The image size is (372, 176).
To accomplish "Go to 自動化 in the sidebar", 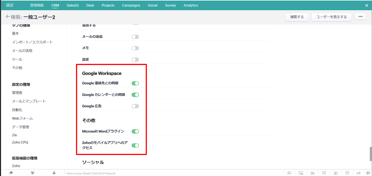I will pos(17,110).
